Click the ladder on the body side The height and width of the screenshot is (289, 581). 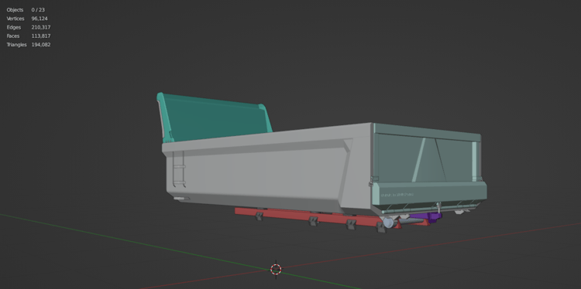(x=179, y=168)
